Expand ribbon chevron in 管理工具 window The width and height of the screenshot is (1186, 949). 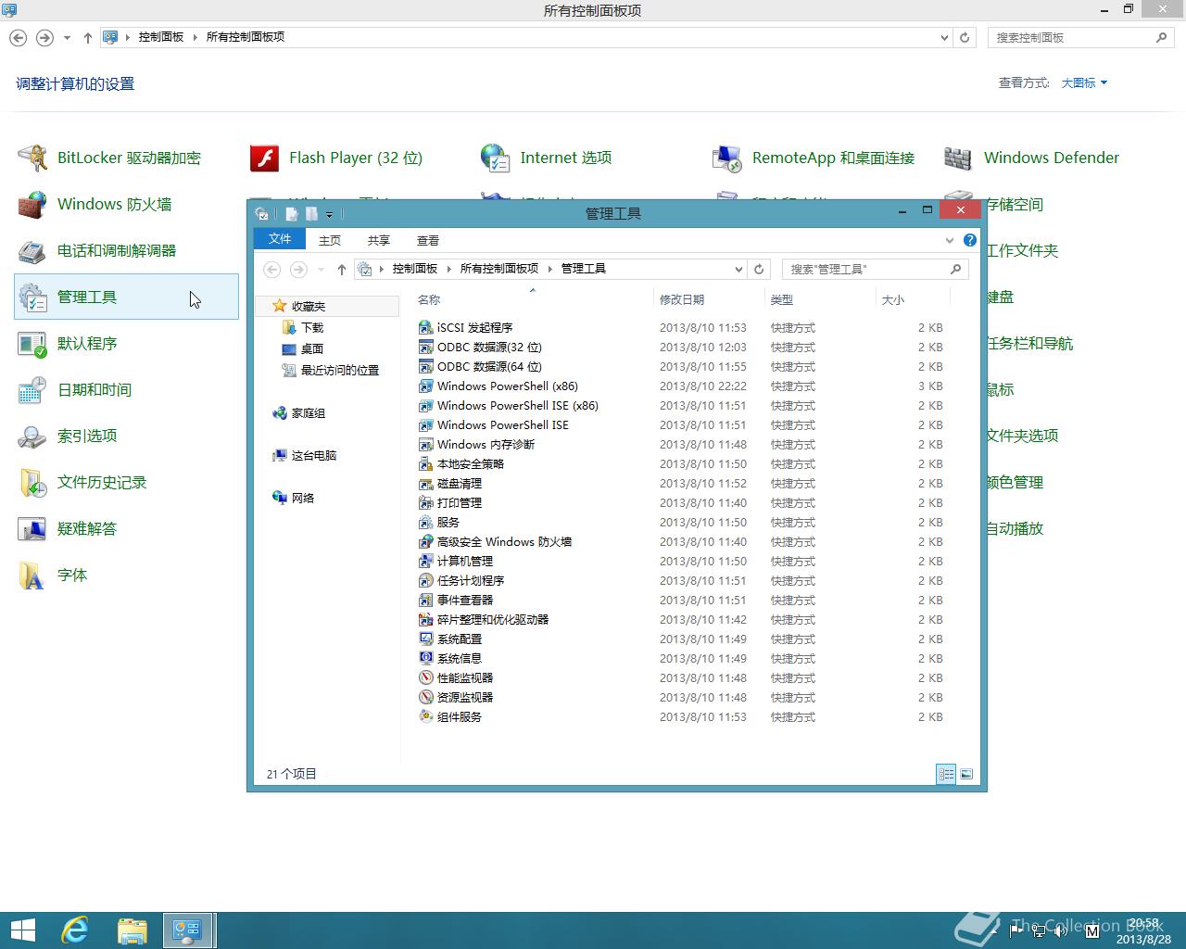(950, 240)
